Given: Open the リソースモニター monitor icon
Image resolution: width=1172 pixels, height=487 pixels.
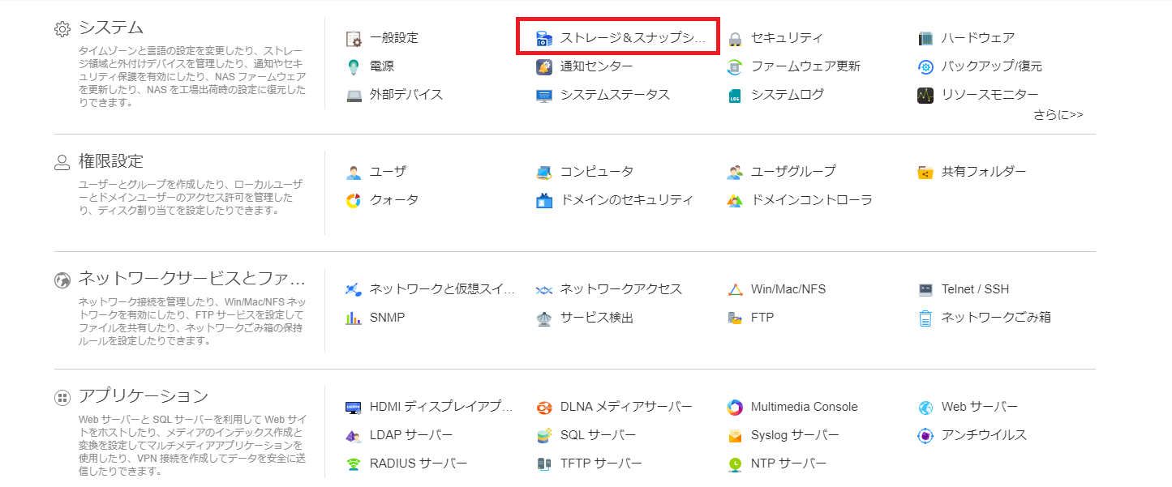Looking at the screenshot, I should [x=925, y=95].
